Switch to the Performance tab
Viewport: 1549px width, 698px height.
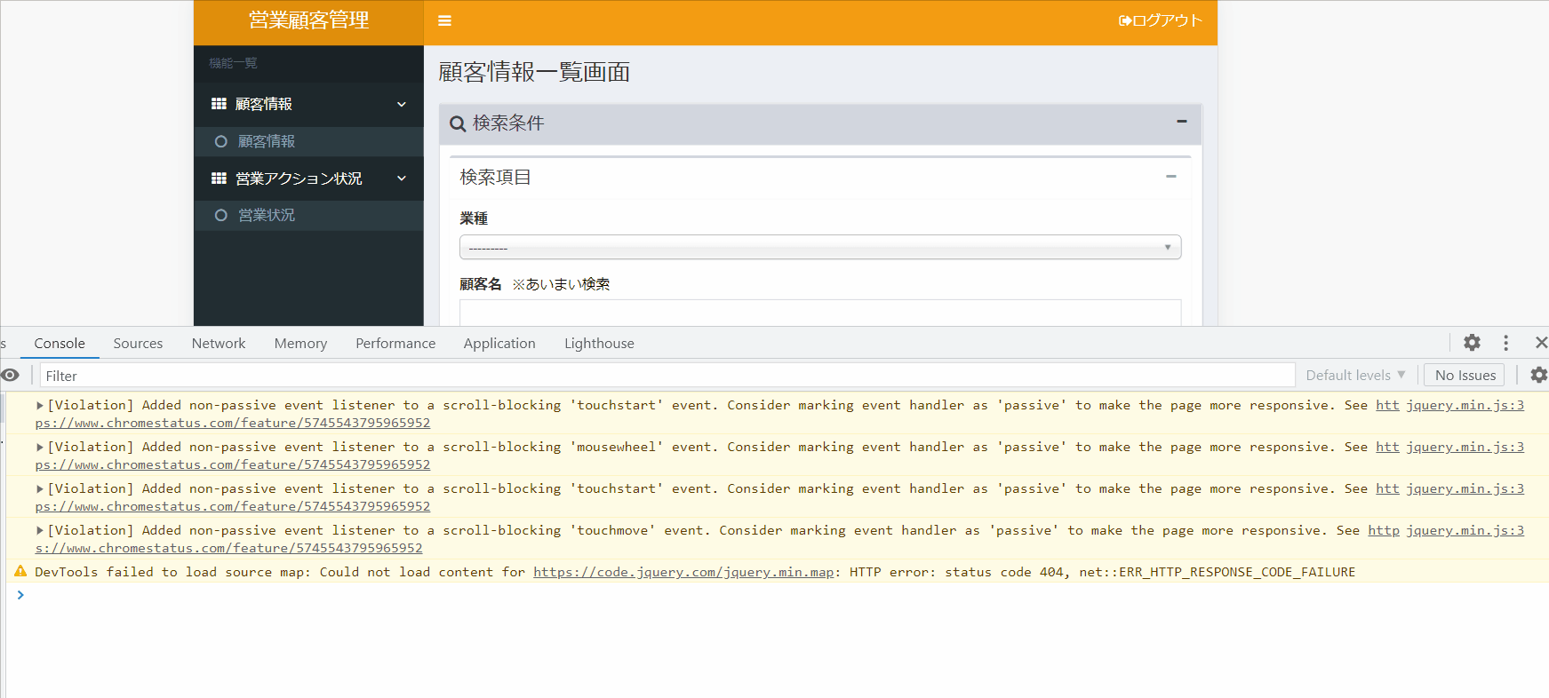coord(395,343)
